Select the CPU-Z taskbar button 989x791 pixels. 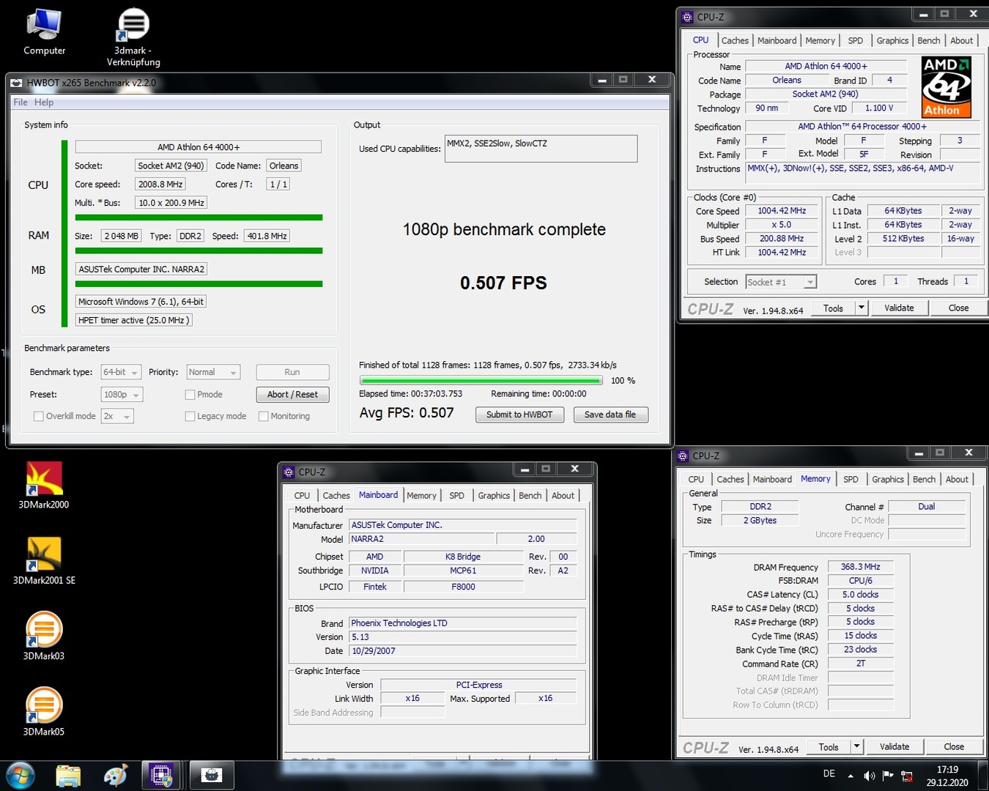point(161,776)
